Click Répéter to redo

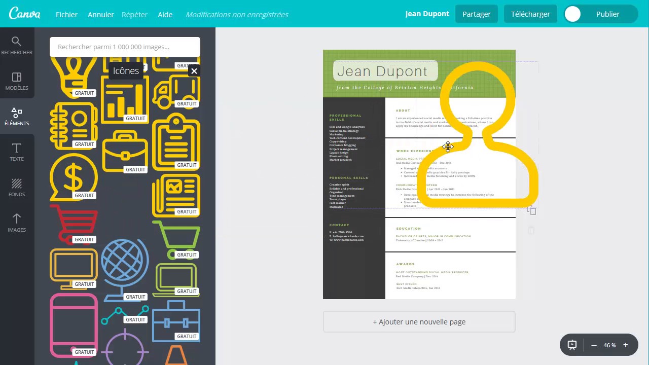coord(134,14)
